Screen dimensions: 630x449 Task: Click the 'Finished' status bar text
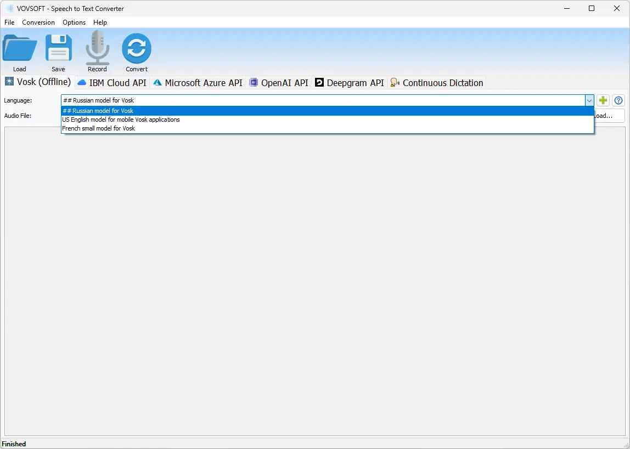(x=14, y=444)
